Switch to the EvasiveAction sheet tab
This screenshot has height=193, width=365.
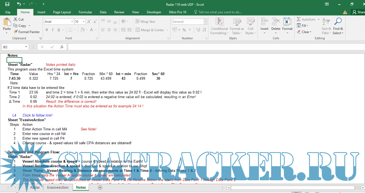tap(58, 187)
